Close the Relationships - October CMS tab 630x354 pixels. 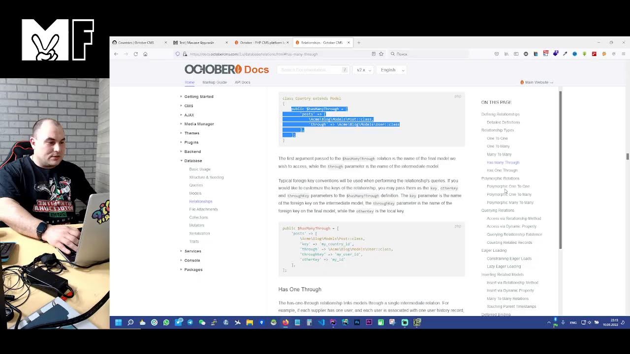point(348,43)
